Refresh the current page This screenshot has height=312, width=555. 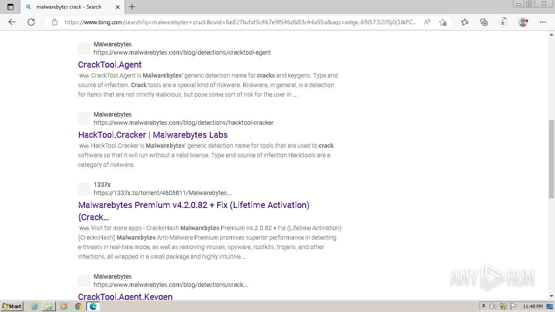pos(31,22)
